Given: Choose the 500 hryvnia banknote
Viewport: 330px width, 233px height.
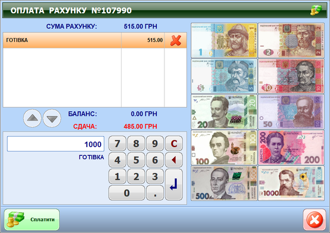Looking at the screenshot, I should [x=224, y=183].
